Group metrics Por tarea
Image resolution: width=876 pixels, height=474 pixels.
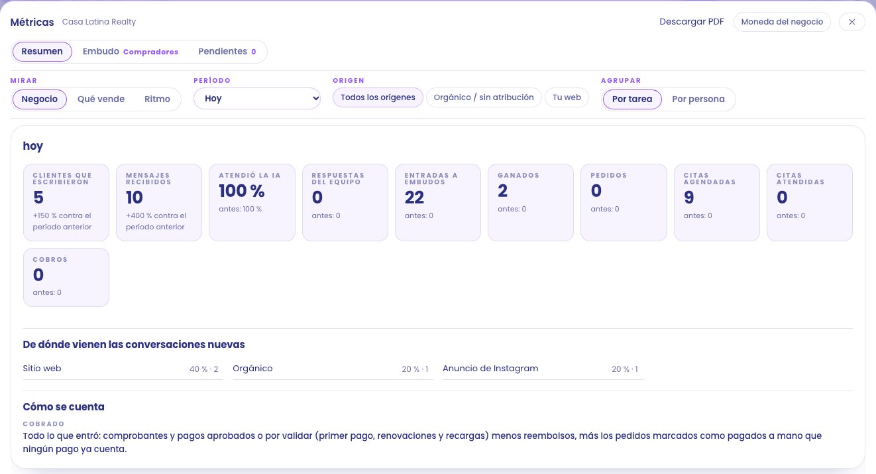(x=632, y=99)
